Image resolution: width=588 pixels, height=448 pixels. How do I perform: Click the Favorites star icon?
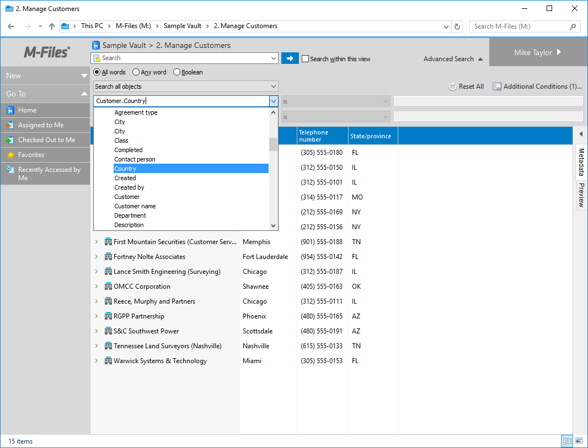pos(10,155)
